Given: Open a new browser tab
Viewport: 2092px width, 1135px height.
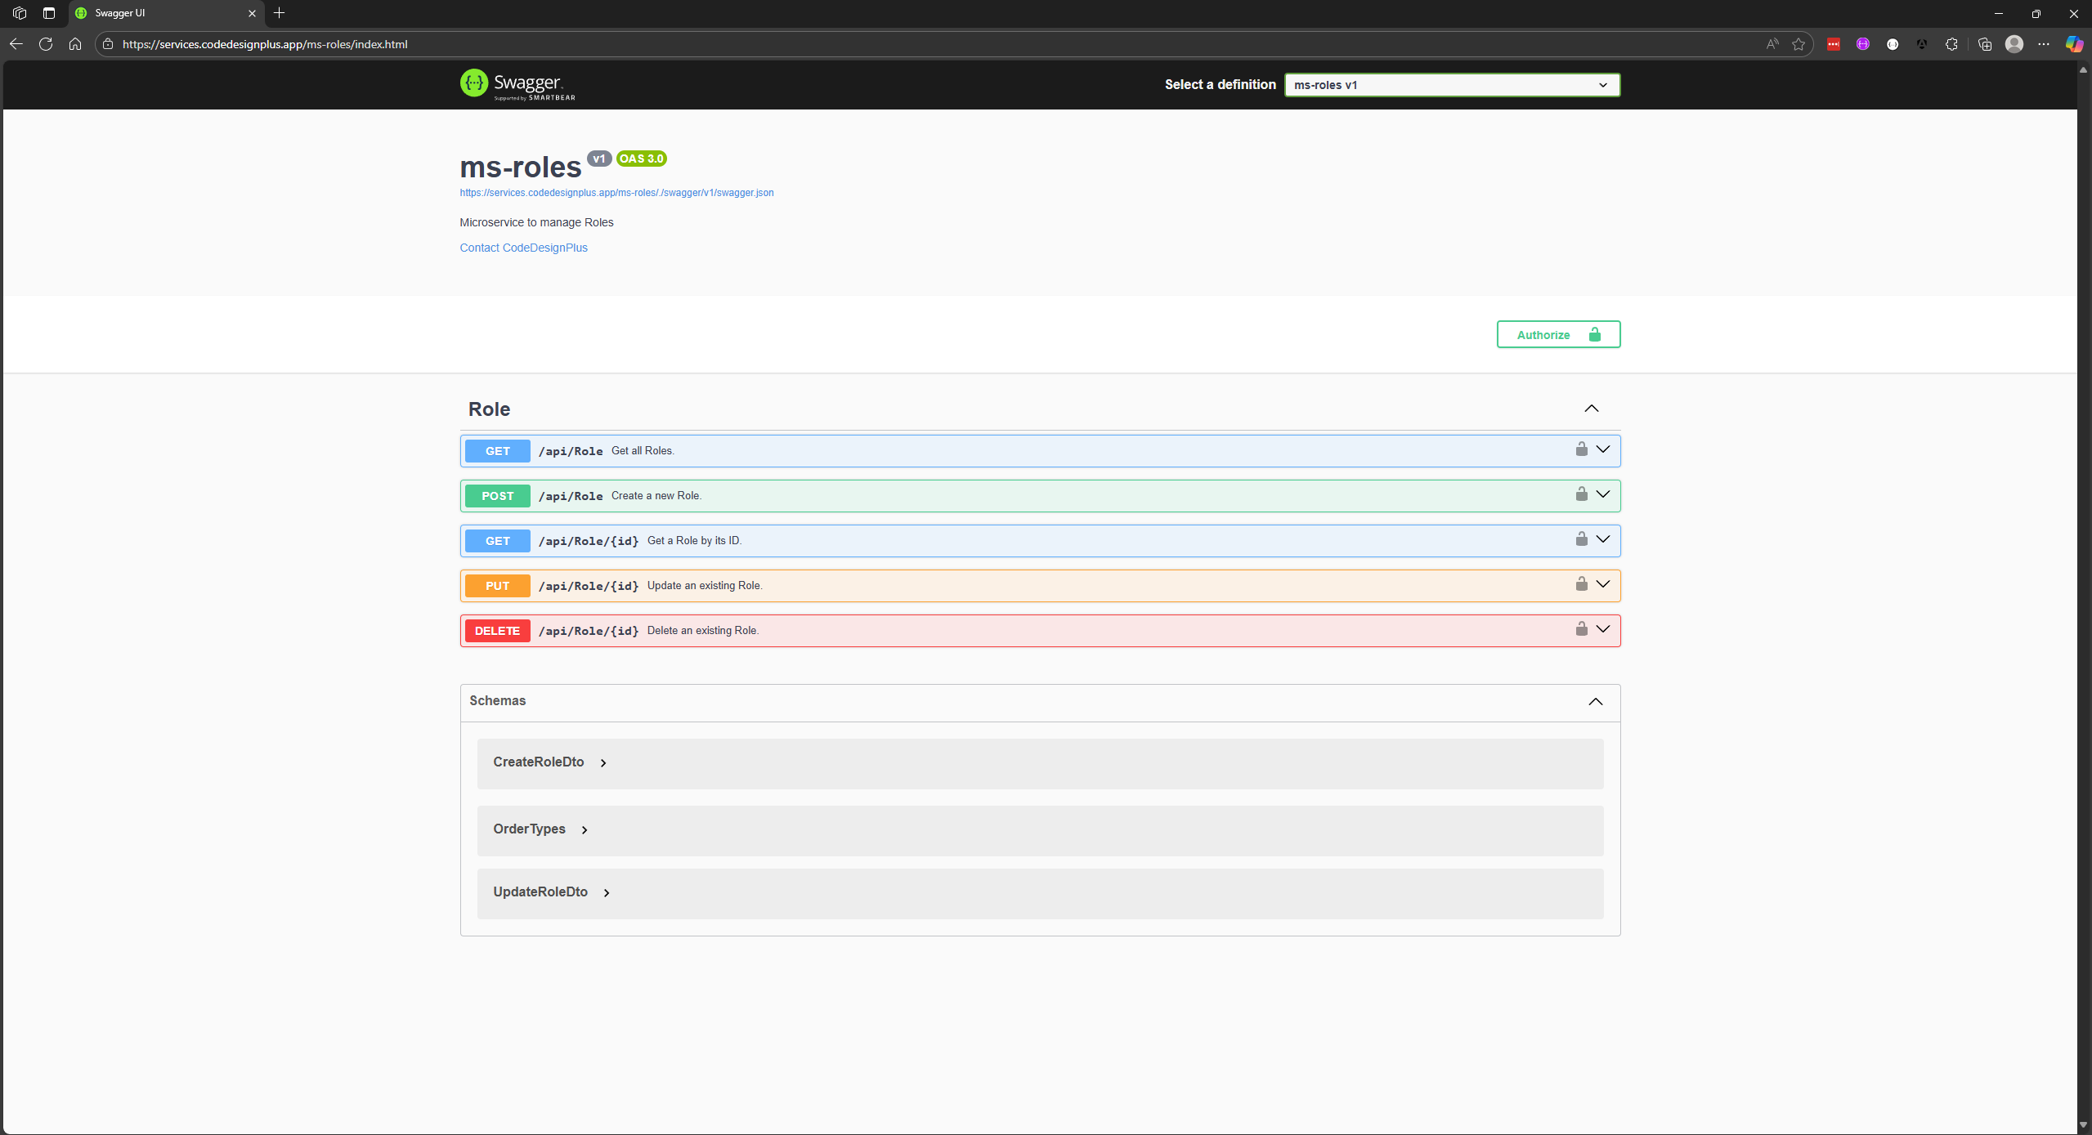Looking at the screenshot, I should pos(280,13).
